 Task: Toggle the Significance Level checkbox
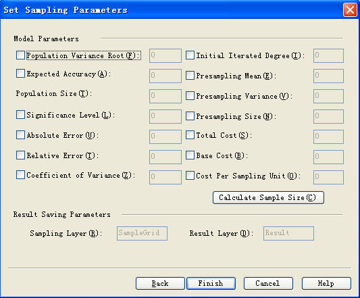pos(20,114)
